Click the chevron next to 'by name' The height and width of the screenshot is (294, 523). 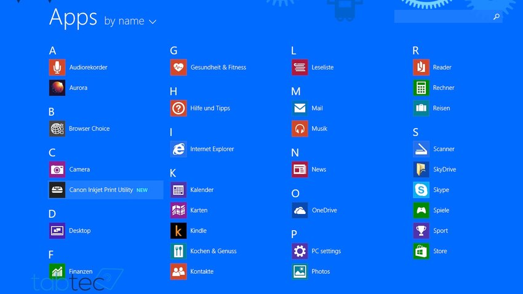pos(153,22)
